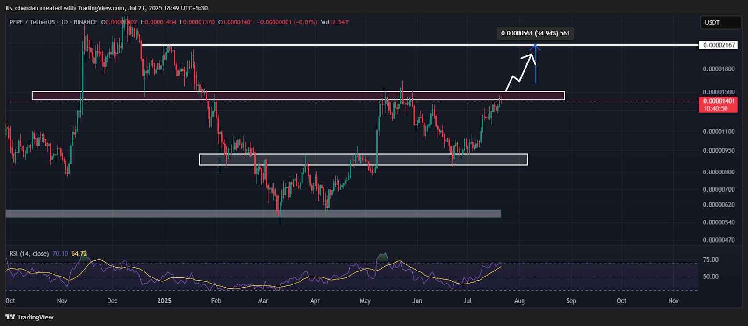The width and height of the screenshot is (748, 326).
Task: Click the May label on the time axis
Action: coord(366,301)
